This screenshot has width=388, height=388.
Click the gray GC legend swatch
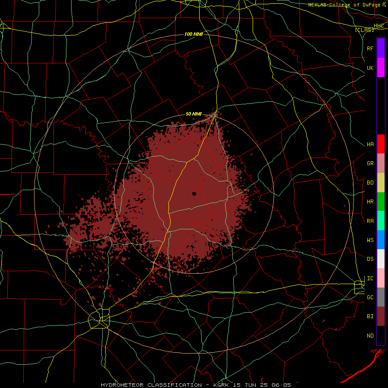coord(381,297)
